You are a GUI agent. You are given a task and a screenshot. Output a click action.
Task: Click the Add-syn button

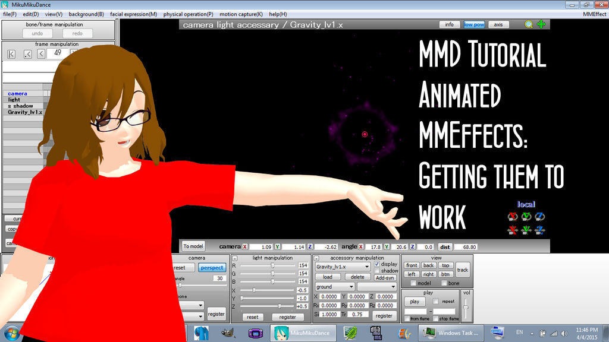385,278
